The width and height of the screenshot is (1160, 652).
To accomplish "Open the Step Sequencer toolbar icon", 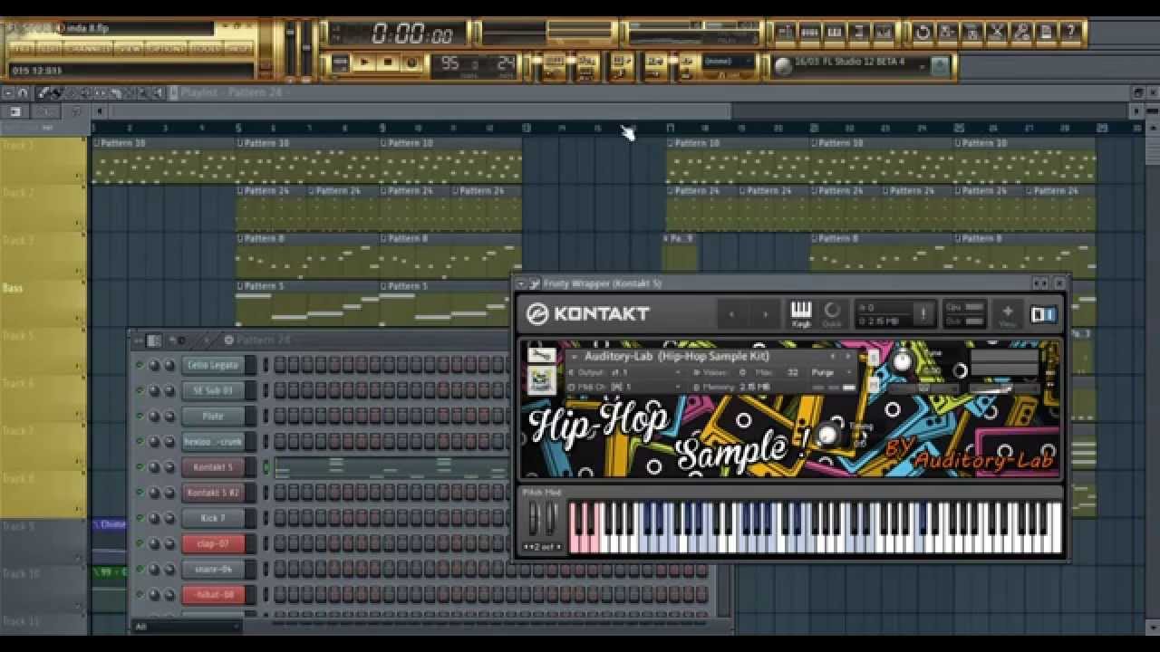I will coord(809,34).
